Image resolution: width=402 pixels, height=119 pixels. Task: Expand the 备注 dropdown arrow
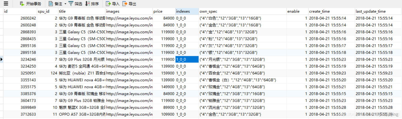(x=65, y=4)
